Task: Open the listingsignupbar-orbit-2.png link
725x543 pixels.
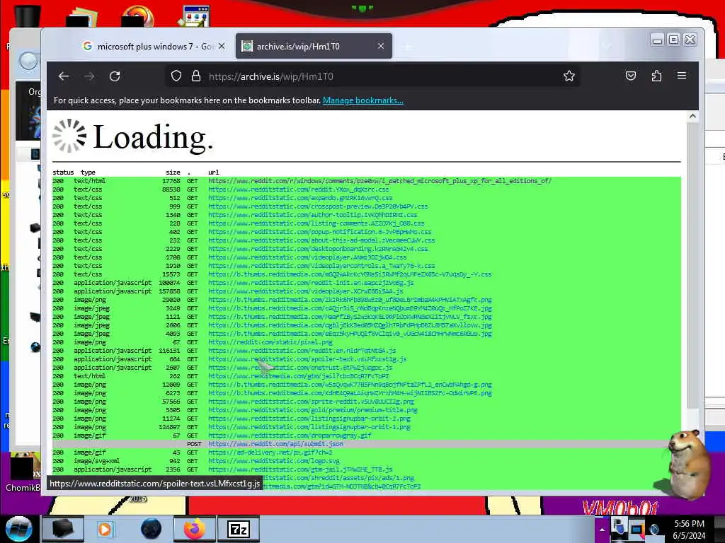Action: point(309,419)
